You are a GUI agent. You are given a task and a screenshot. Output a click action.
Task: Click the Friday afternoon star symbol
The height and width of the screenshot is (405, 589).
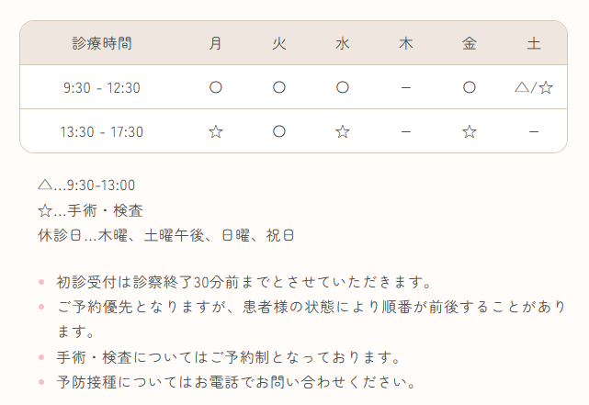coord(470,132)
